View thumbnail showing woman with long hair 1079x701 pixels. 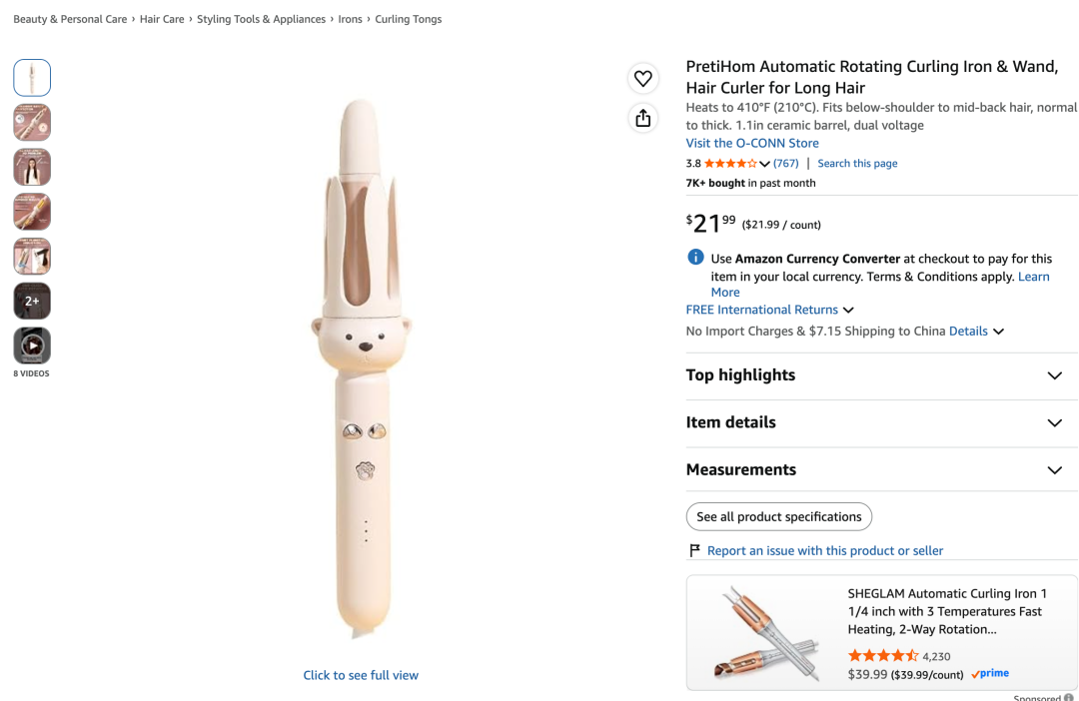coord(32,167)
